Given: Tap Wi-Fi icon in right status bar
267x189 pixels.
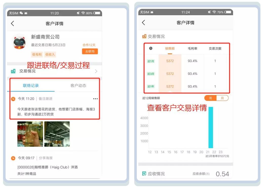Looking at the screenshot, I should pos(214,12).
